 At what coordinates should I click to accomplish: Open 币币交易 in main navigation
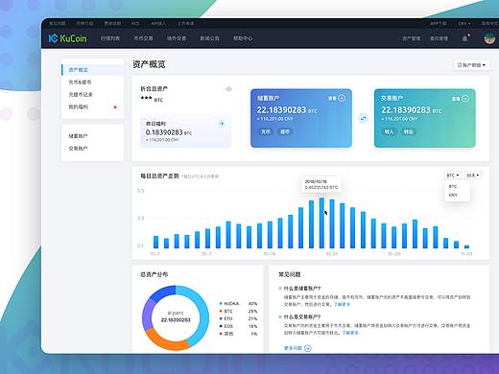coord(143,38)
